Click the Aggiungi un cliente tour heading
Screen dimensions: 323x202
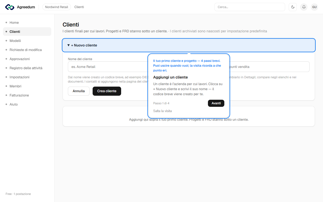pos(171,77)
